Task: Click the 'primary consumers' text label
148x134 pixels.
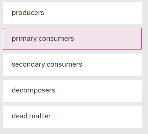Action: tap(43, 39)
